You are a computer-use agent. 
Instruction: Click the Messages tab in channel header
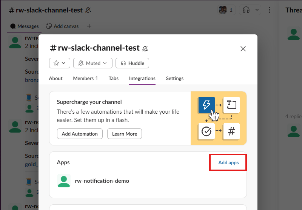(x=25, y=26)
